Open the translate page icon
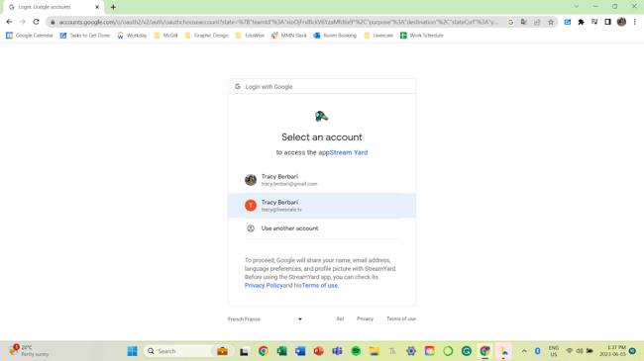The image size is (644, 361). (x=524, y=22)
